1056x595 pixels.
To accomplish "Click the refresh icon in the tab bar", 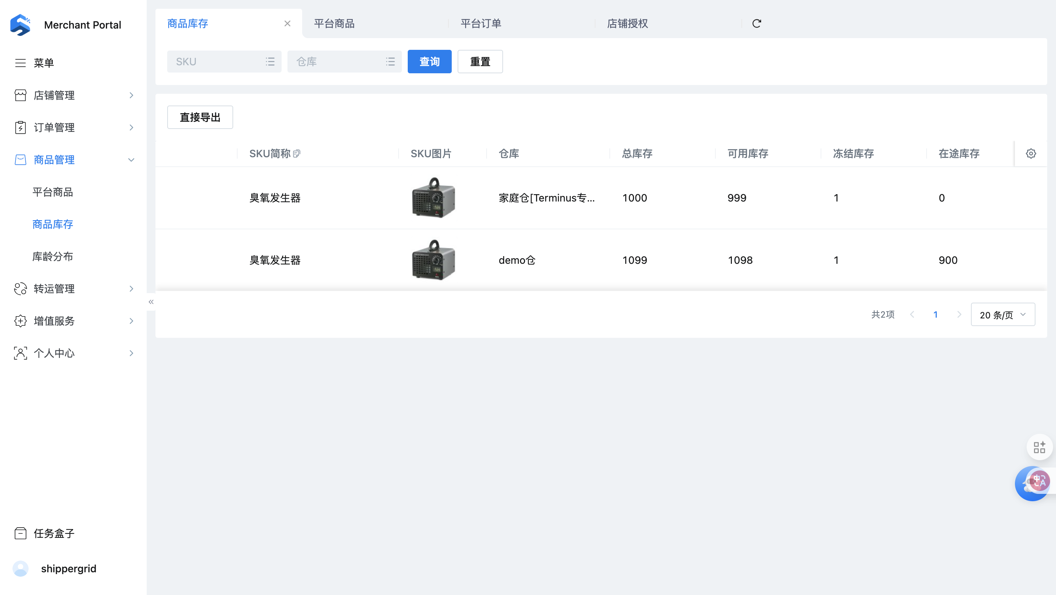I will click(x=756, y=23).
